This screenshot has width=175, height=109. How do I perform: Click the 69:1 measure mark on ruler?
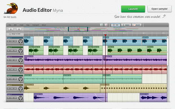click(x=45, y=33)
